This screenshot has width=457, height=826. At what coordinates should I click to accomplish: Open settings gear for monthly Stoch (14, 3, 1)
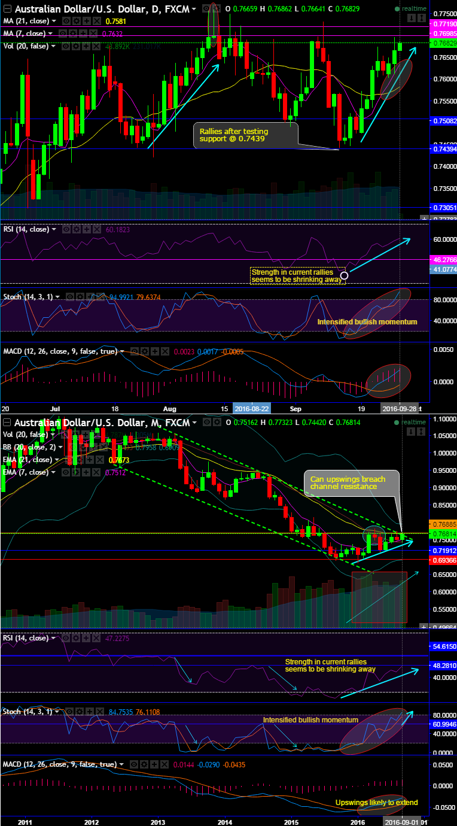click(x=80, y=712)
